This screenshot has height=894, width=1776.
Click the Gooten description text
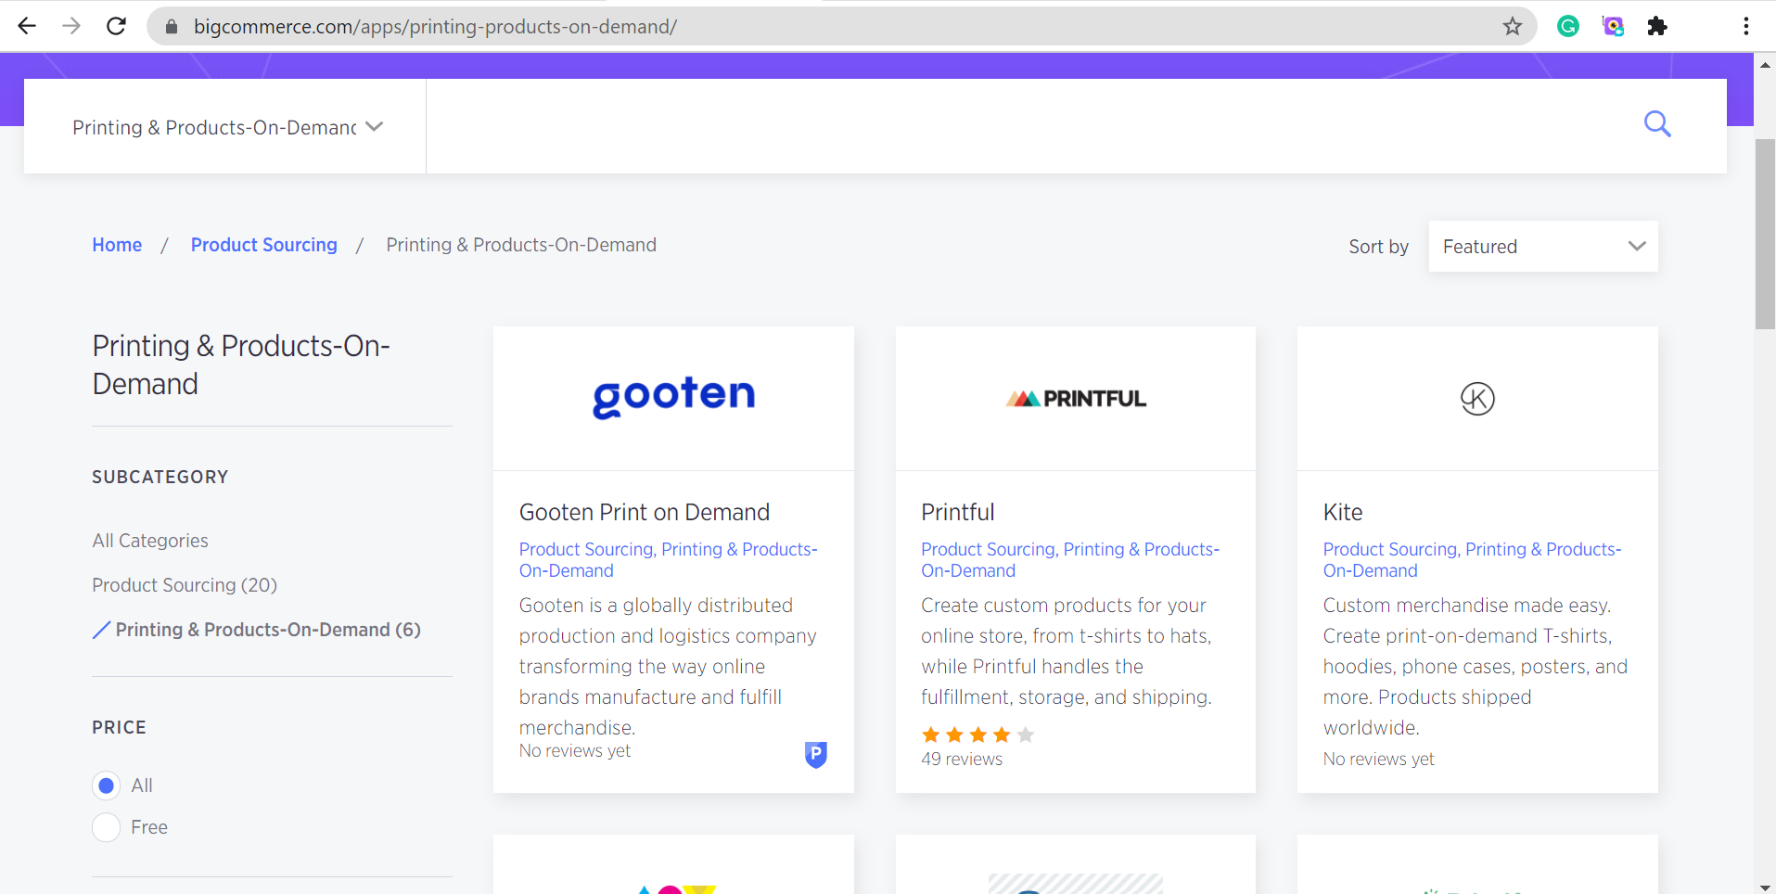tap(668, 666)
